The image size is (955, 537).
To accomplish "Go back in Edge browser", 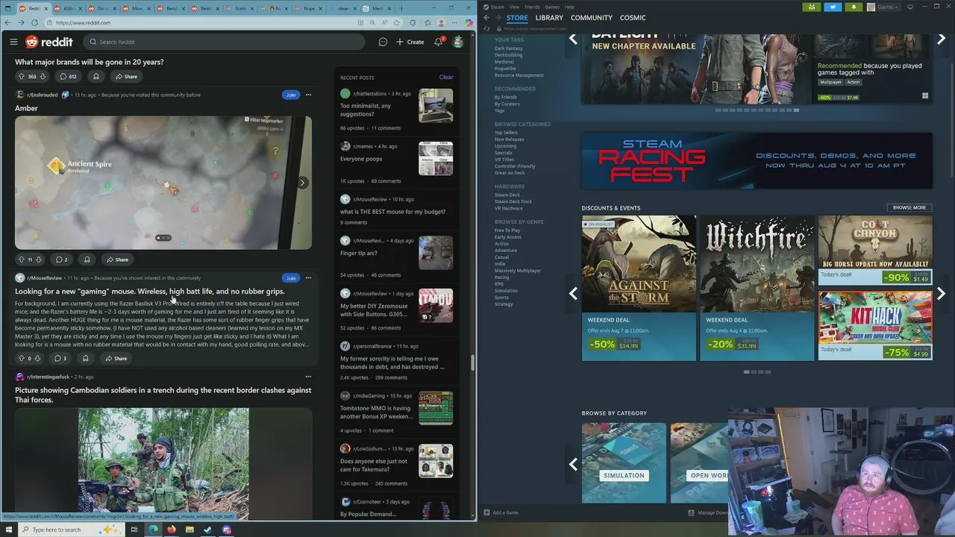I will 7,22.
